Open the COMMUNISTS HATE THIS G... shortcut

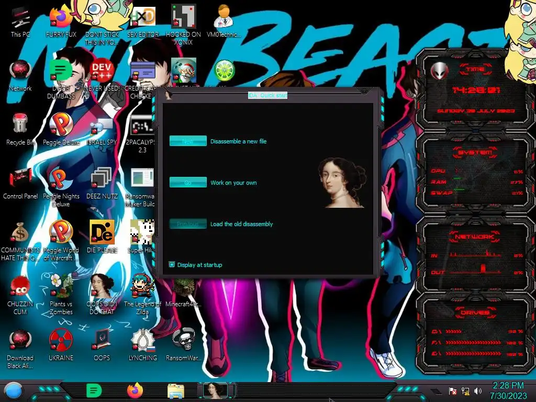[x=20, y=241]
